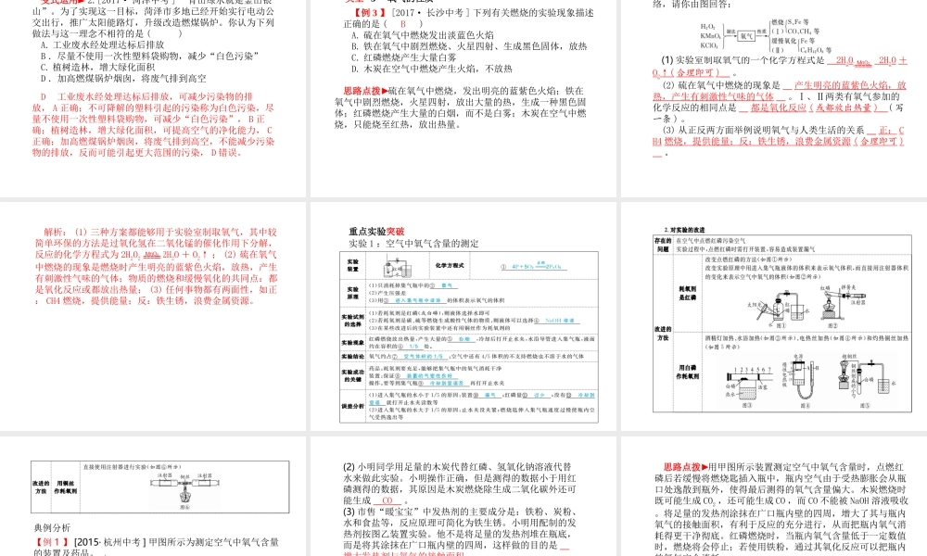Image resolution: width=927 pixels, height=556 pixels.
Task: Click option B. 铁在氧气中剧烈燃烧
Action: (x=469, y=46)
